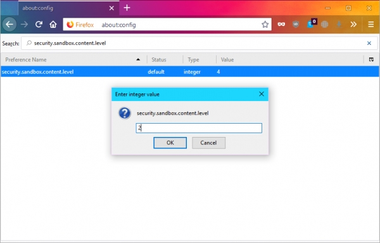The image size is (380, 243).
Task: Select the about:config tab
Action: coord(68,8)
